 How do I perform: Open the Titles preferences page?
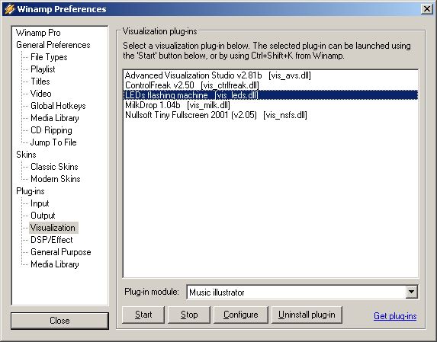40,82
